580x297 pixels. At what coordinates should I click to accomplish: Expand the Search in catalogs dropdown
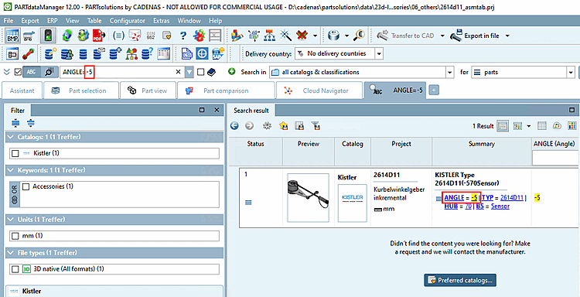[x=450, y=72]
